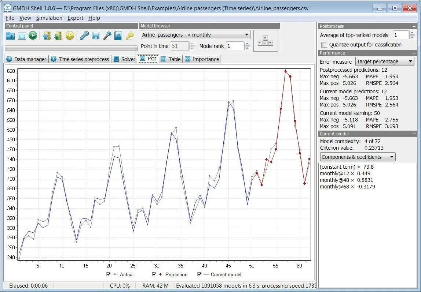Open the Error measure Target percentage dropdown
The image size is (421, 292).
385,61
